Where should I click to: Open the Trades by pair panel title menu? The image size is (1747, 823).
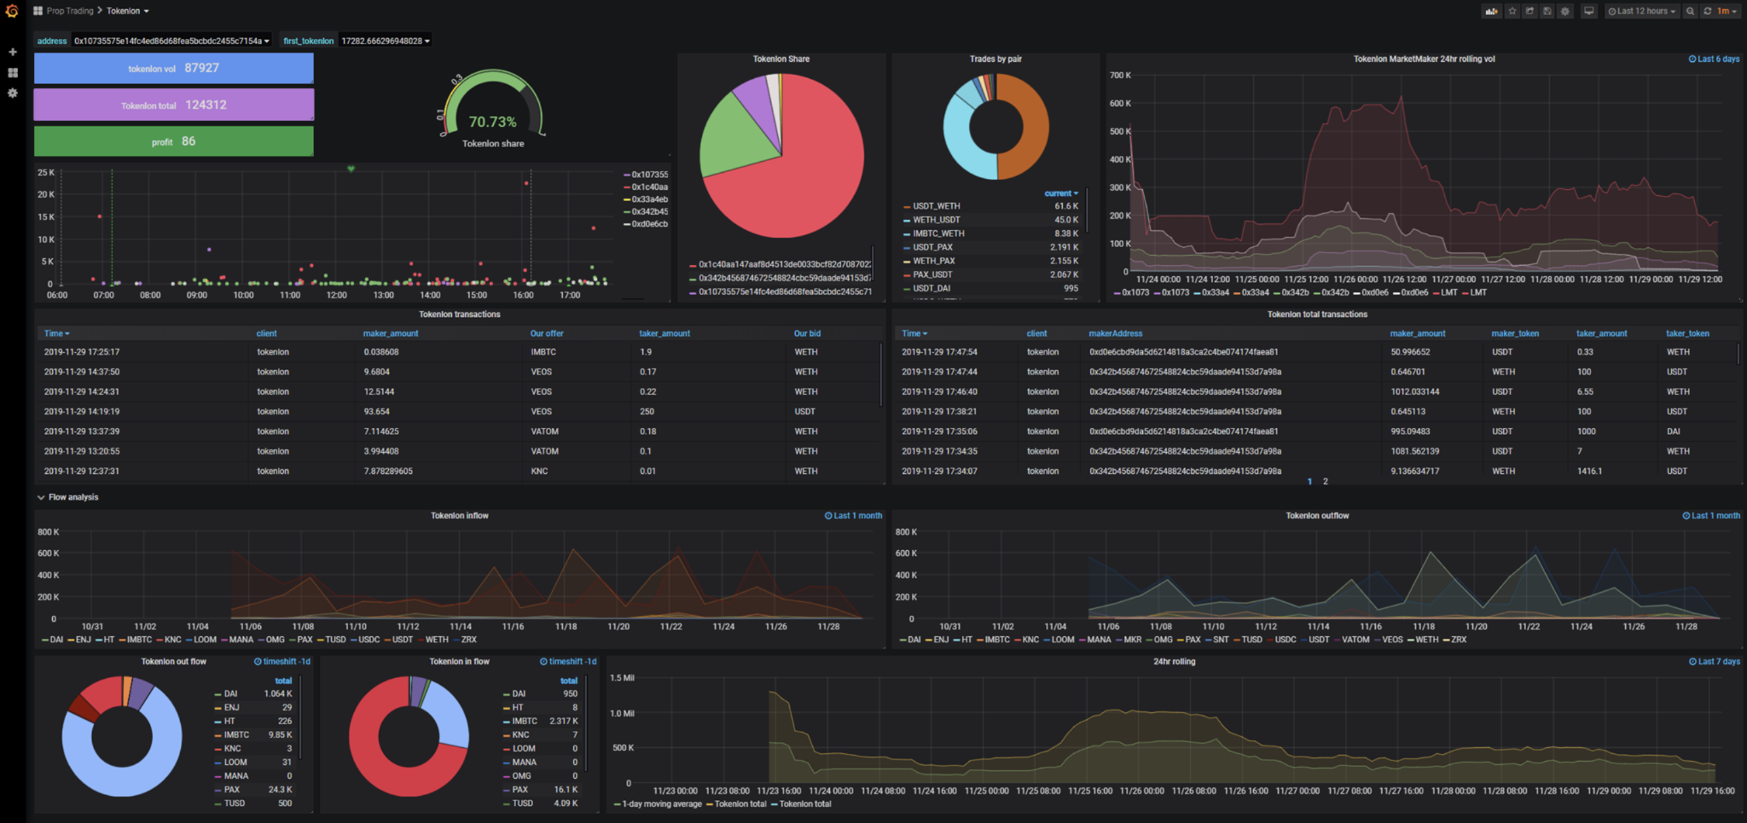click(995, 59)
